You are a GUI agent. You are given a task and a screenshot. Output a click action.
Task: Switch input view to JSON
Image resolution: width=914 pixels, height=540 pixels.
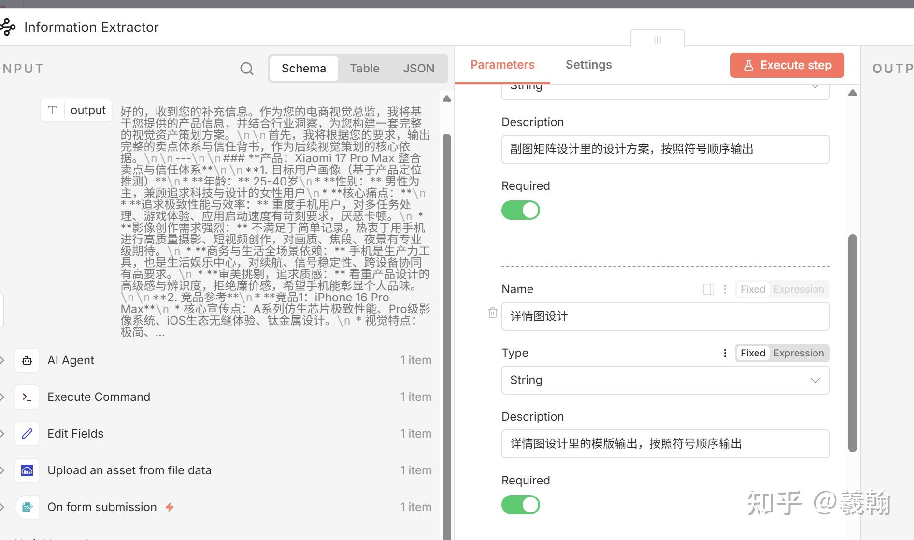point(418,69)
